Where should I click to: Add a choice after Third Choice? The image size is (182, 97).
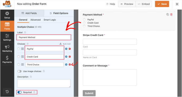(66, 64)
